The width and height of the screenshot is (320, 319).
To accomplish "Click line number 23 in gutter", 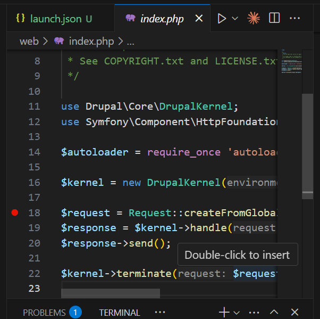I will click(x=34, y=289).
